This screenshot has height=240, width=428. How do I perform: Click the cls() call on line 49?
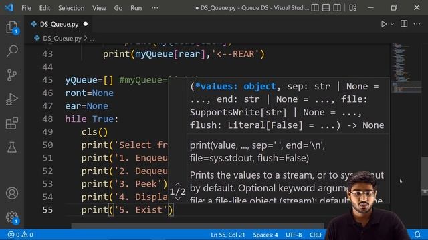tap(94, 132)
